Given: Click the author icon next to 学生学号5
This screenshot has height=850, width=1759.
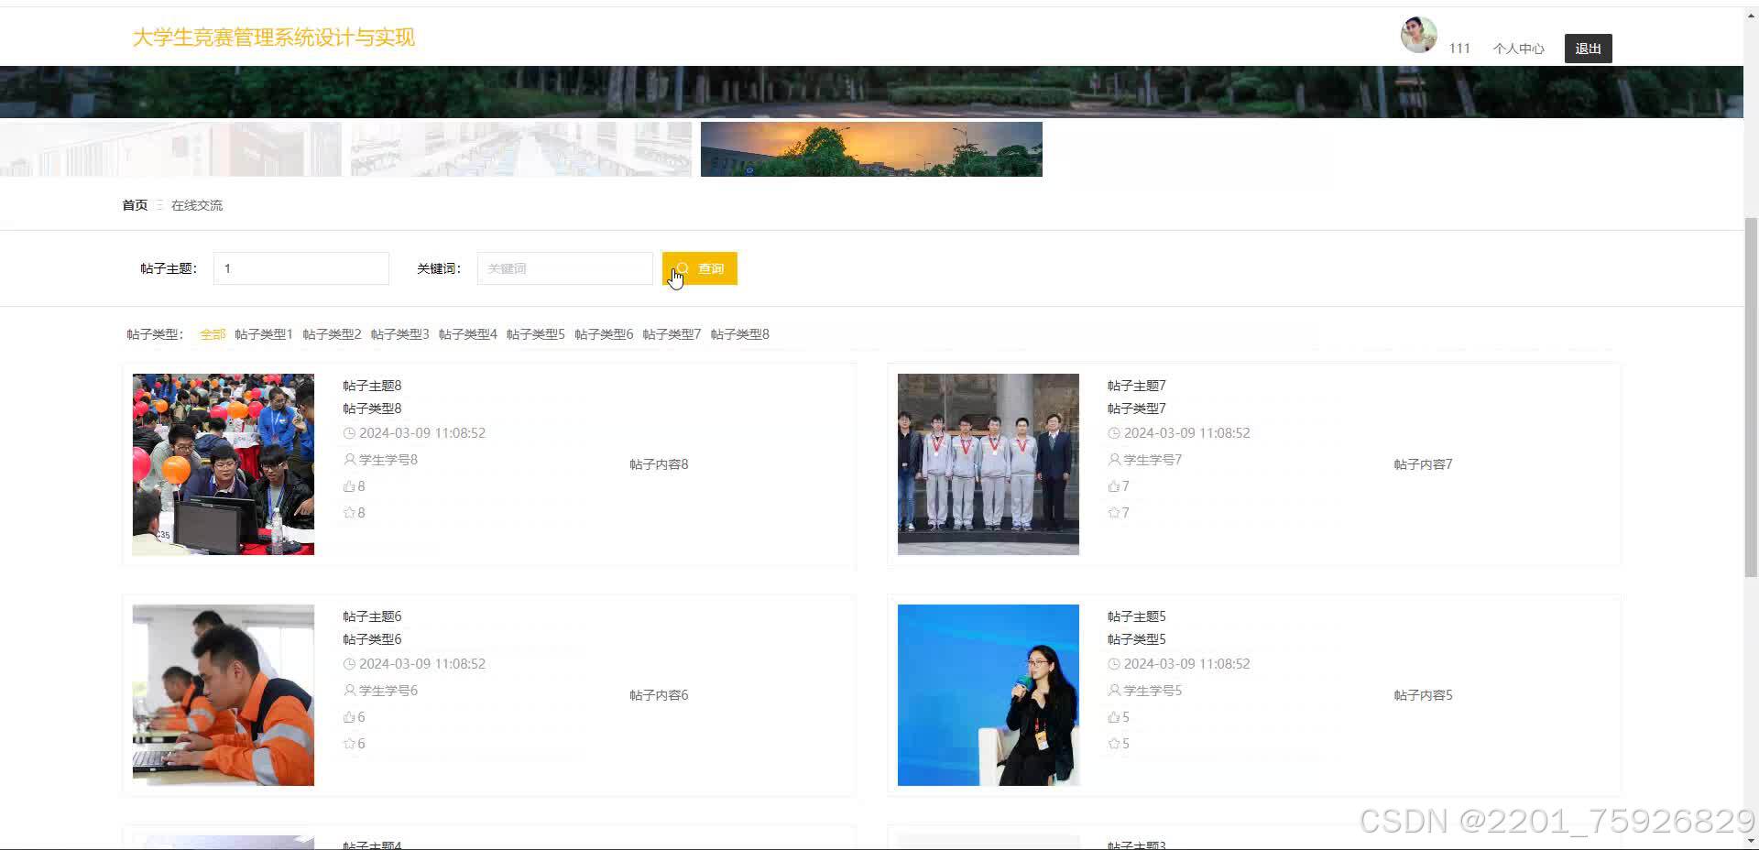Looking at the screenshot, I should pos(1113,691).
